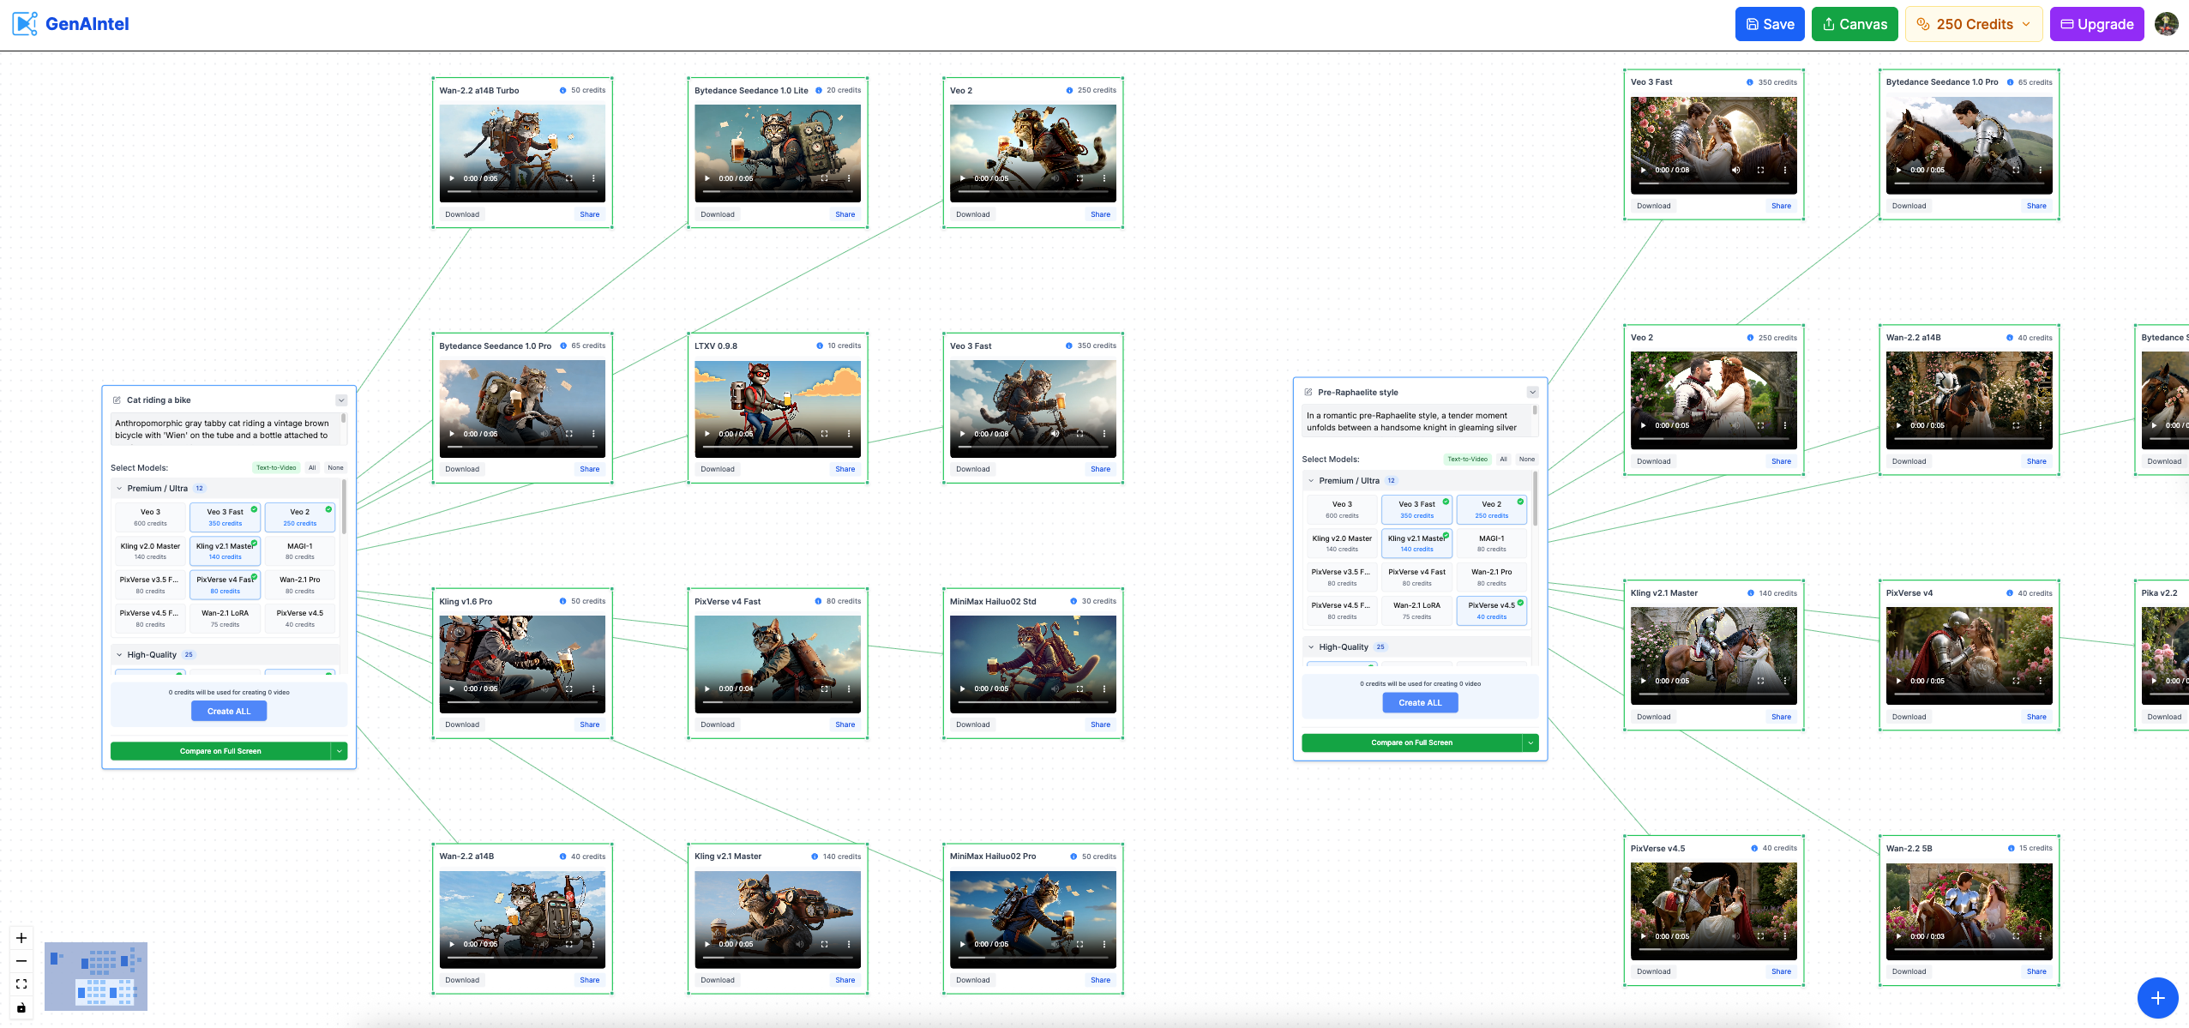The image size is (2189, 1028).
Task: Open the blue floating add-node plus button
Action: (2157, 998)
